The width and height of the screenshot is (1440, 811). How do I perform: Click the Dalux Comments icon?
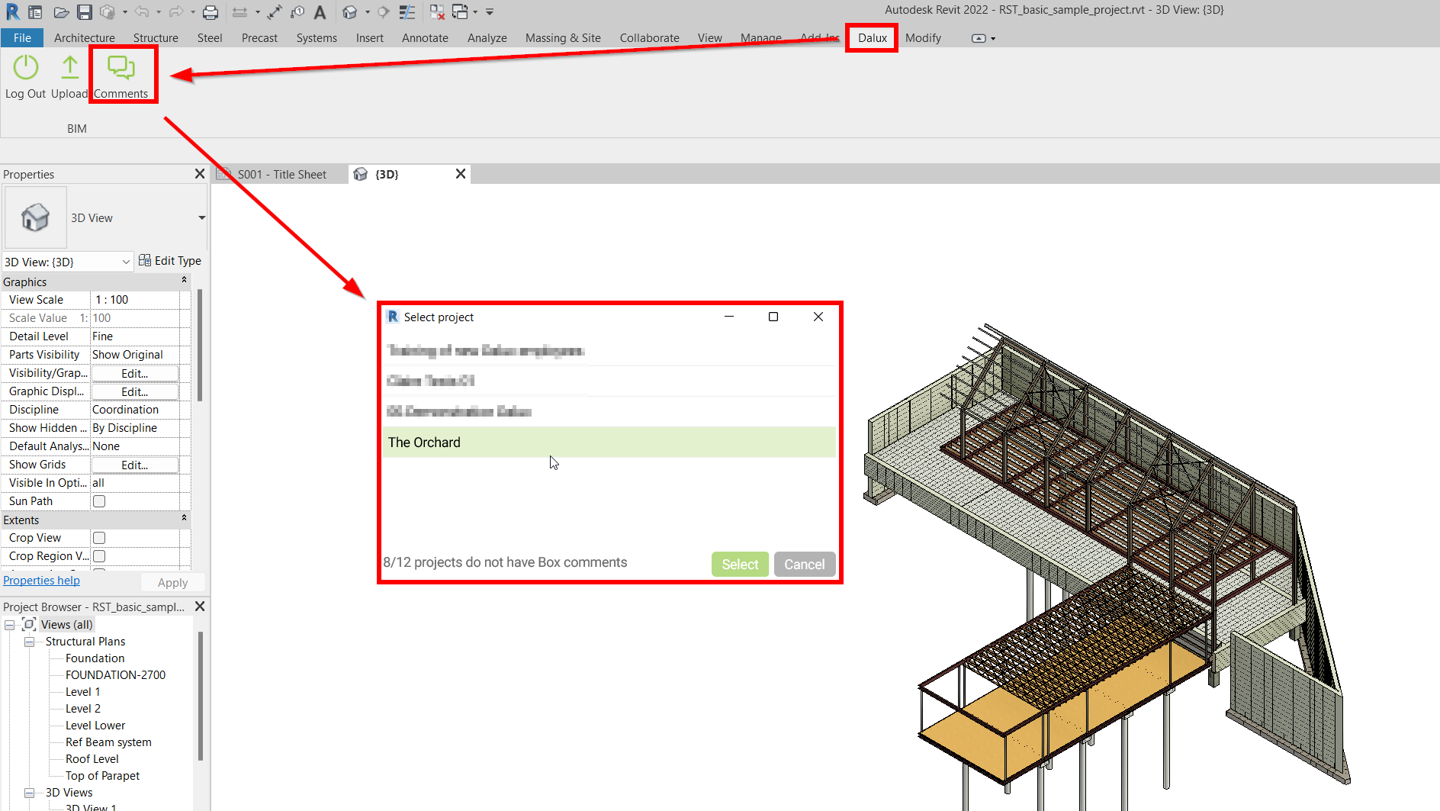coord(121,69)
